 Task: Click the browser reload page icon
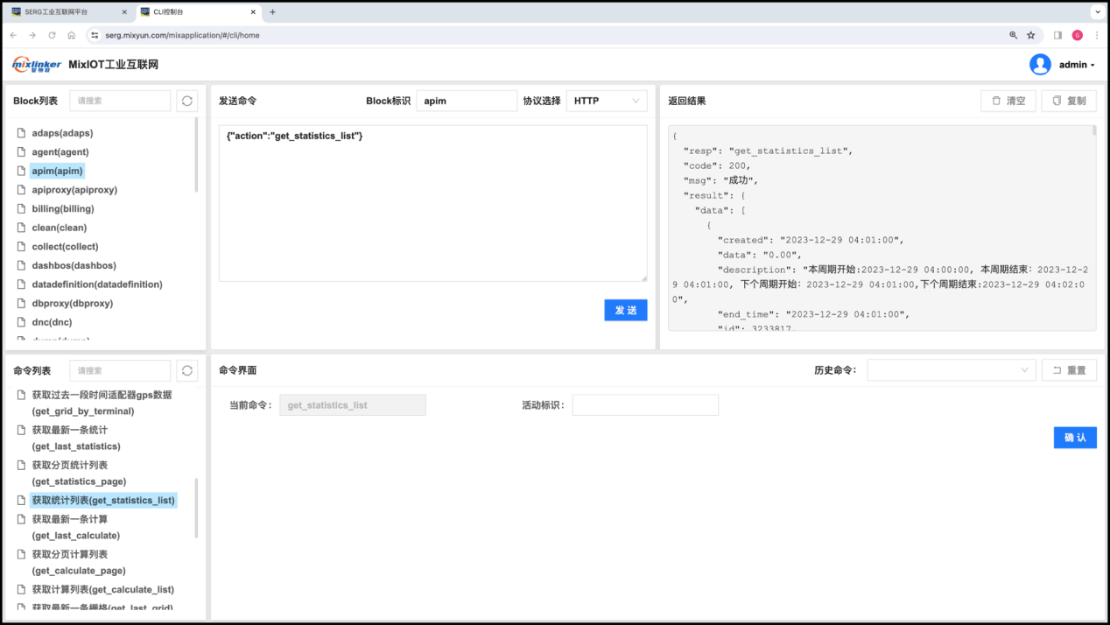[52, 35]
